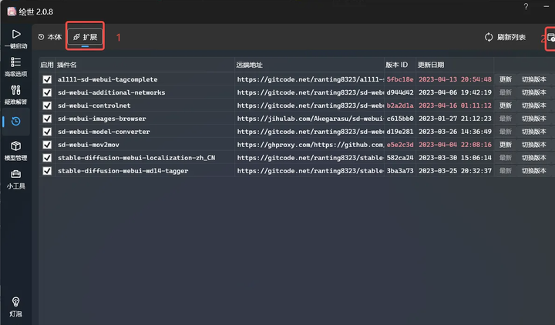The height and width of the screenshot is (325, 555).
Task: Click date 2023-04-13 20:54:48
Action: [x=456, y=79]
